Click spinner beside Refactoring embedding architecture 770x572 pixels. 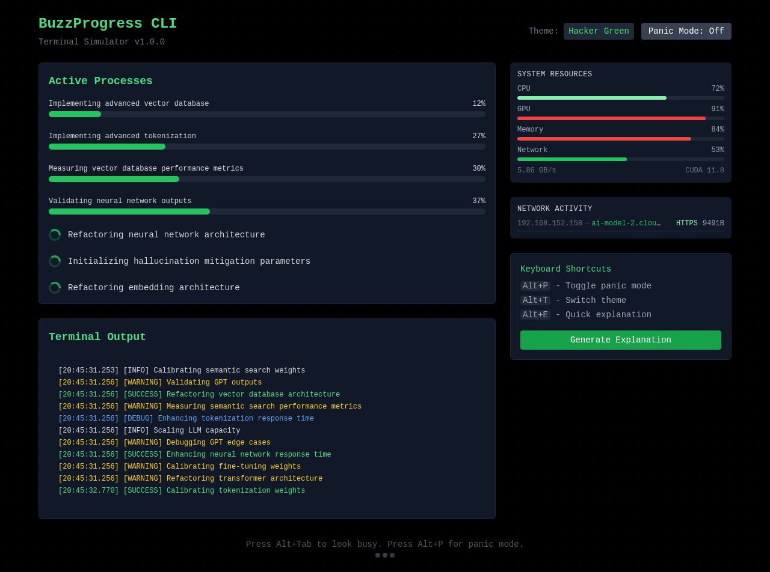tap(55, 288)
